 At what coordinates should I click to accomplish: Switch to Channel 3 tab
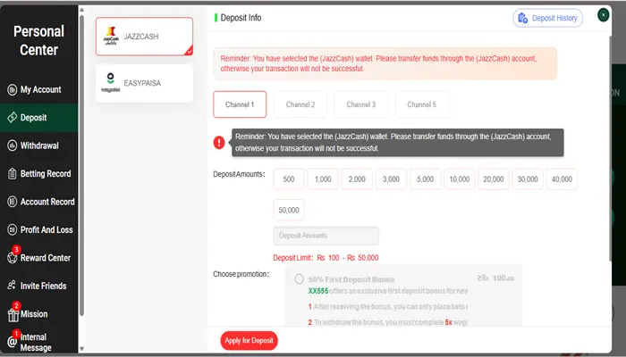361,104
